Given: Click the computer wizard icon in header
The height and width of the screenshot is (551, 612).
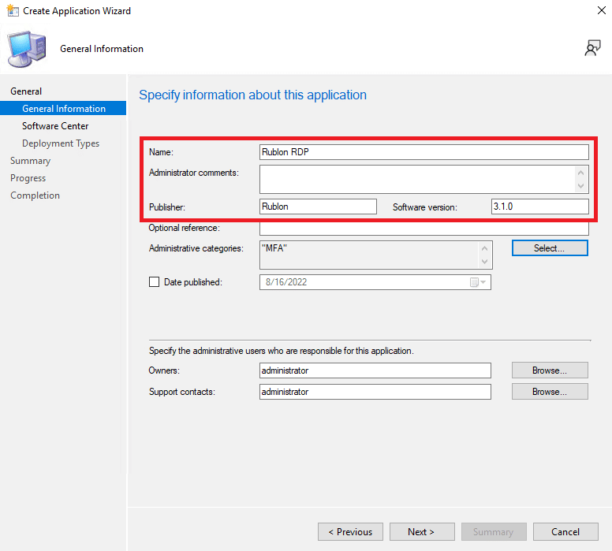Looking at the screenshot, I should click(28, 49).
